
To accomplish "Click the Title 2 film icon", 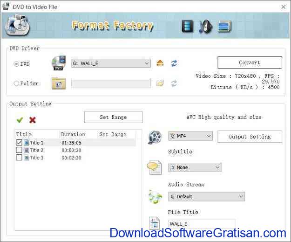I will 27,150.
